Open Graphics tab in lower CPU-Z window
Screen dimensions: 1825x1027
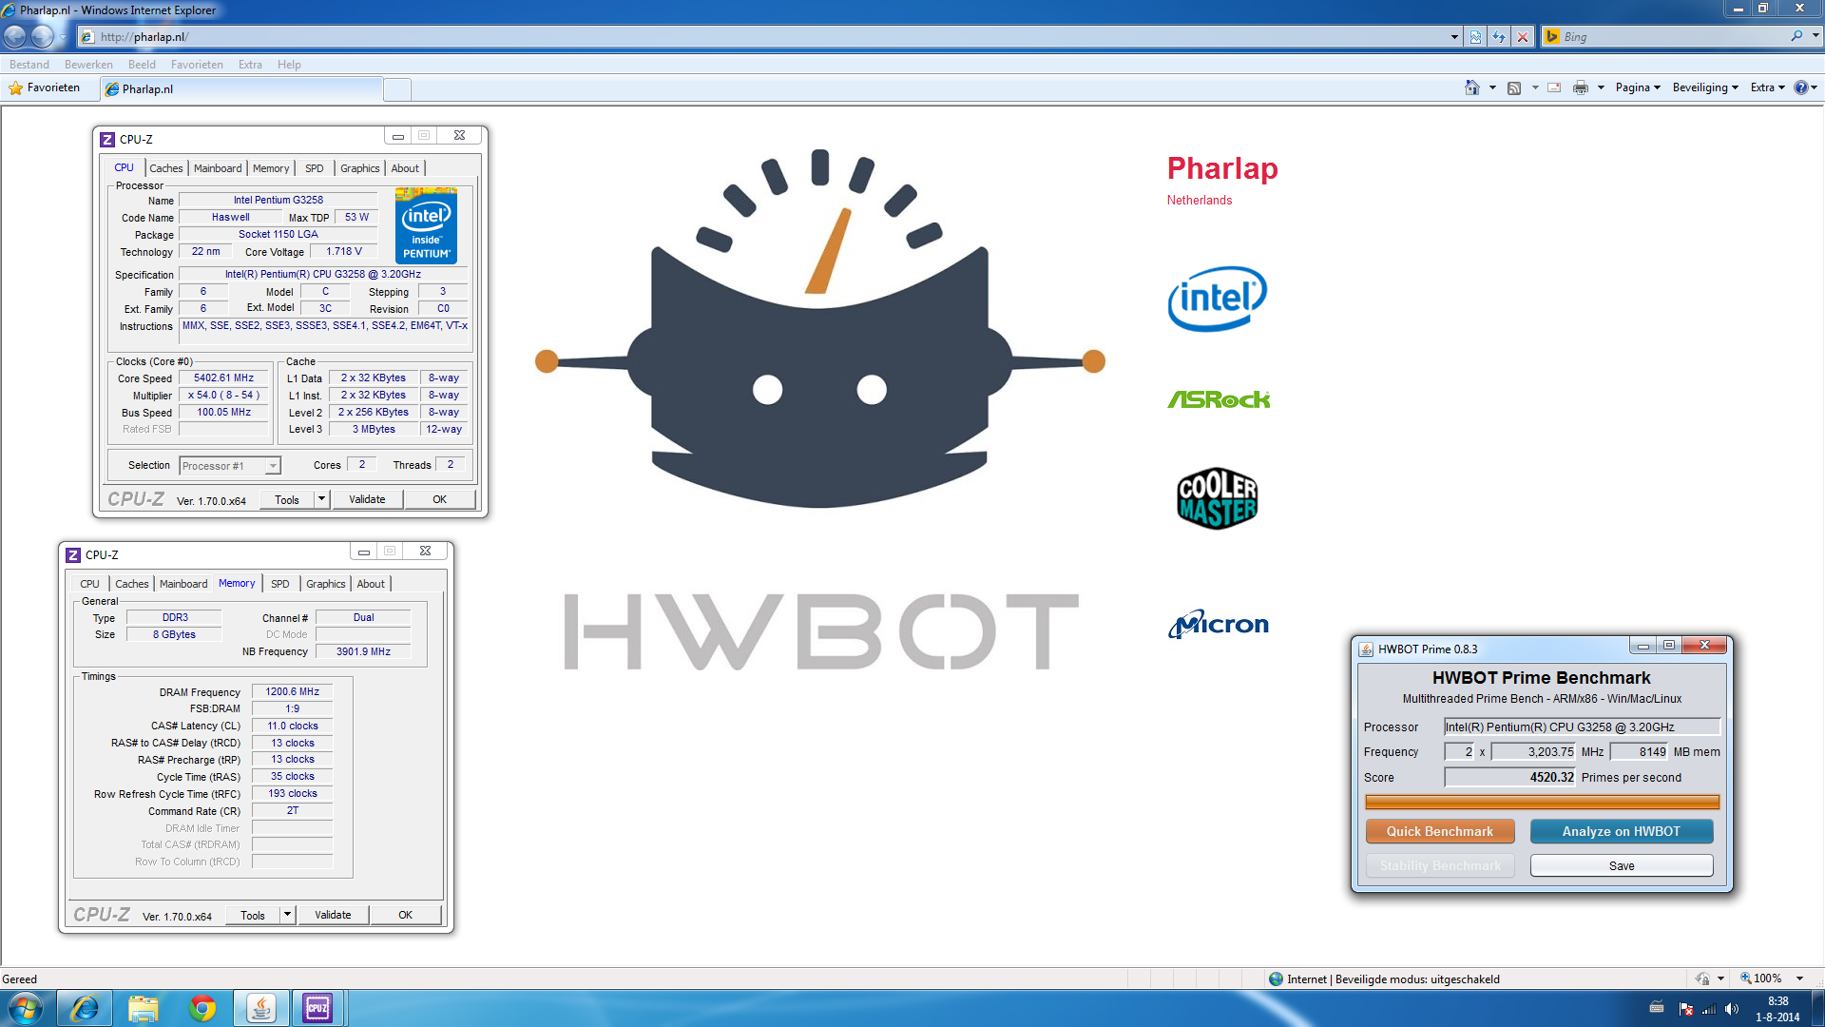coord(325,584)
